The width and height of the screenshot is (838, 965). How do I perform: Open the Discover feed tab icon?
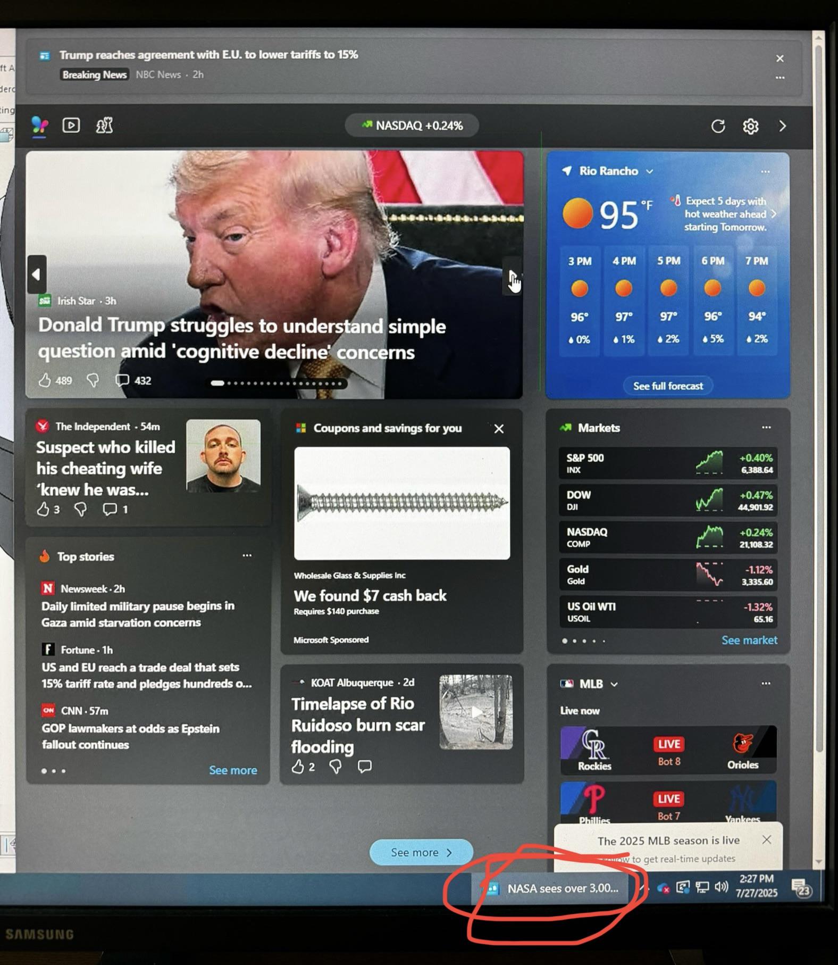(x=40, y=126)
